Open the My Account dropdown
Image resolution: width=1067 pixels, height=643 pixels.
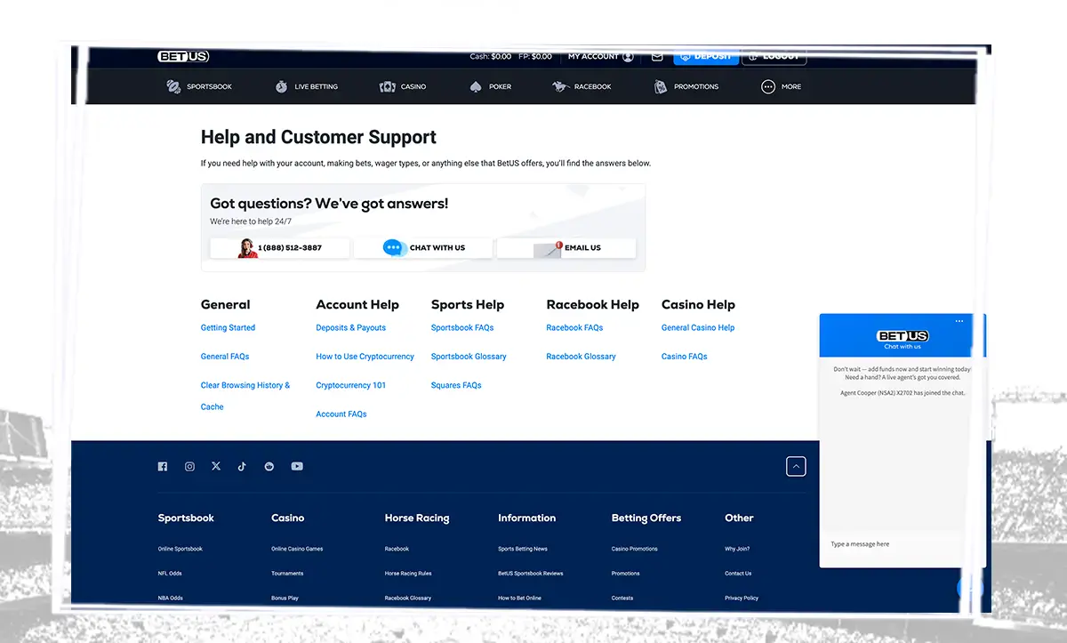pyautogui.click(x=600, y=56)
